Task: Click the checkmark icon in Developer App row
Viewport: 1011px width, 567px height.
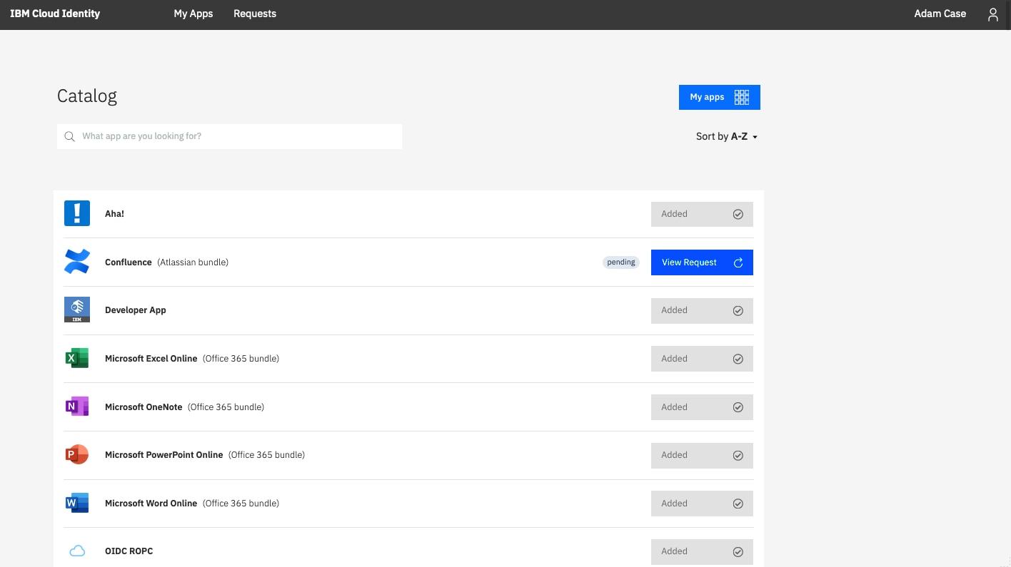Action: (x=738, y=310)
